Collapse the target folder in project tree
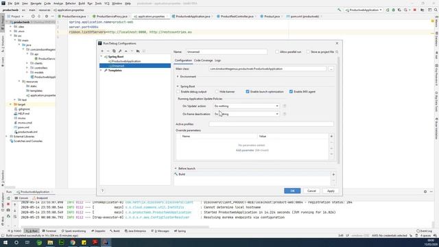 [11, 104]
